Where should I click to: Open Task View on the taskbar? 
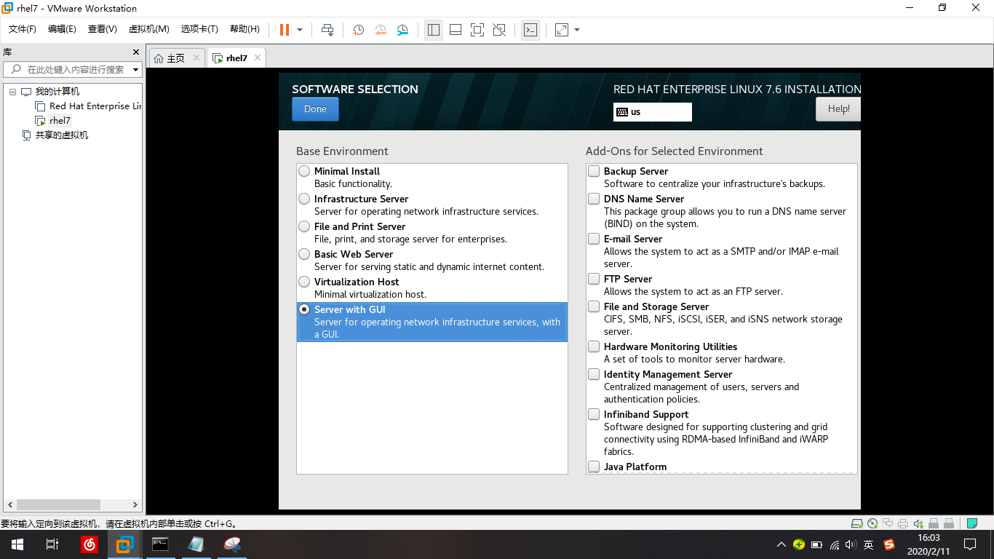(x=52, y=544)
